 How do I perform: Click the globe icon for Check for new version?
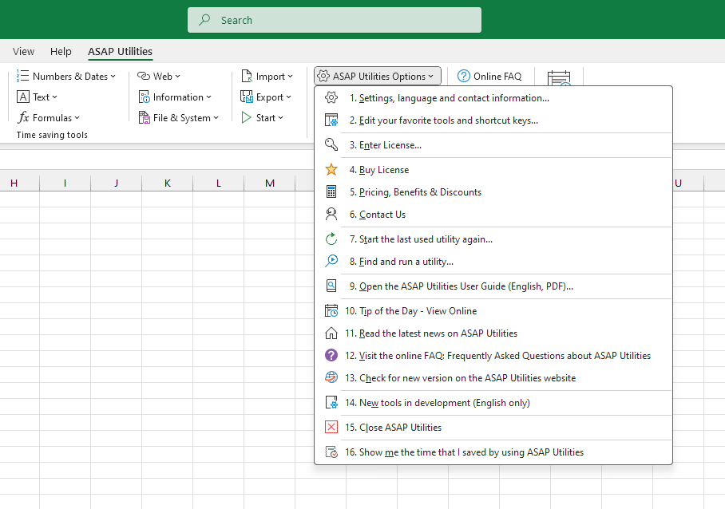click(x=331, y=378)
